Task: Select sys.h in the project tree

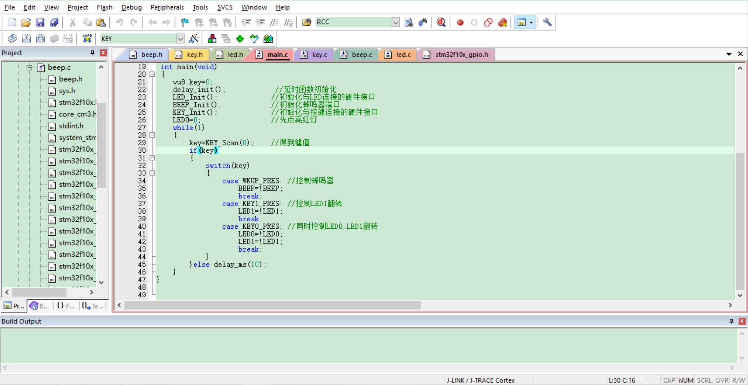Action: point(67,91)
